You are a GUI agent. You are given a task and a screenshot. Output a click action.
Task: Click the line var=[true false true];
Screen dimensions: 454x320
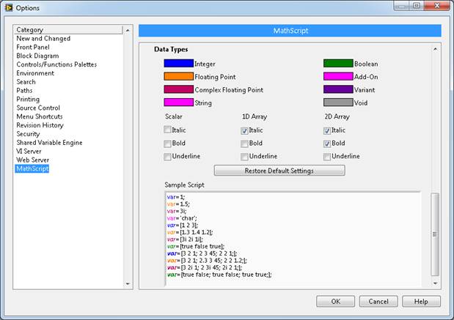195,246
